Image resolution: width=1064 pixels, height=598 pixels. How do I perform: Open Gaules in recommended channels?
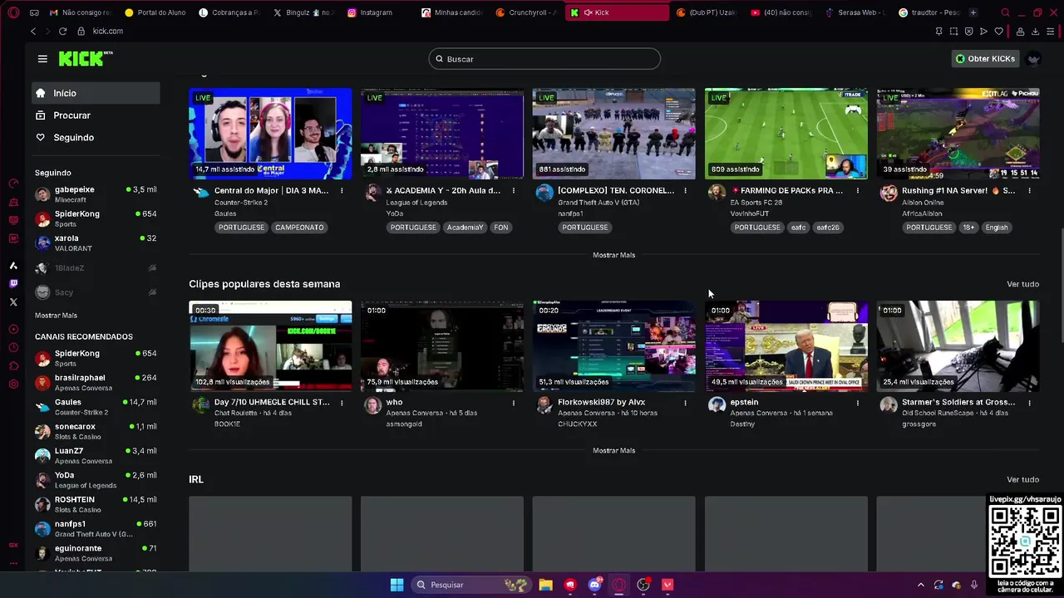96,407
